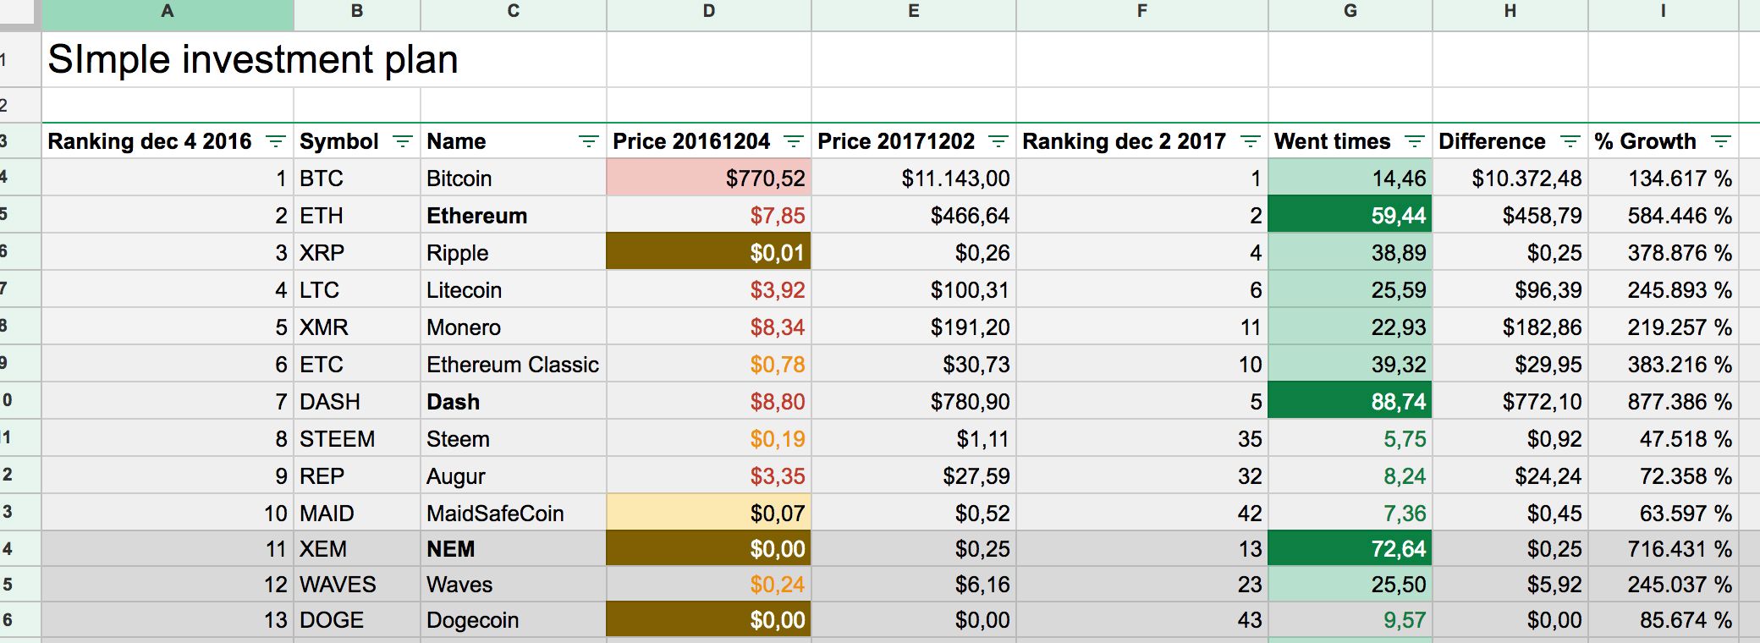Select the green 59,44 cell
The image size is (1760, 643).
[x=1350, y=216]
